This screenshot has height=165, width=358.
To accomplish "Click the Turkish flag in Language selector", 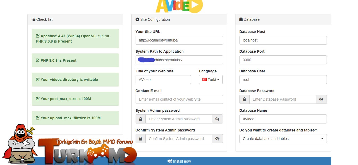I will click(205, 80).
